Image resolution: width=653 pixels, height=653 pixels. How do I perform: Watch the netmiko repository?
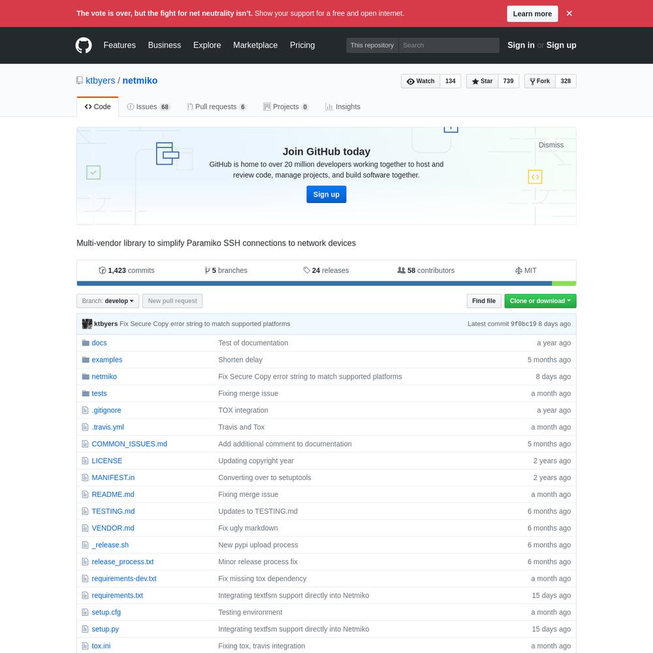(421, 81)
